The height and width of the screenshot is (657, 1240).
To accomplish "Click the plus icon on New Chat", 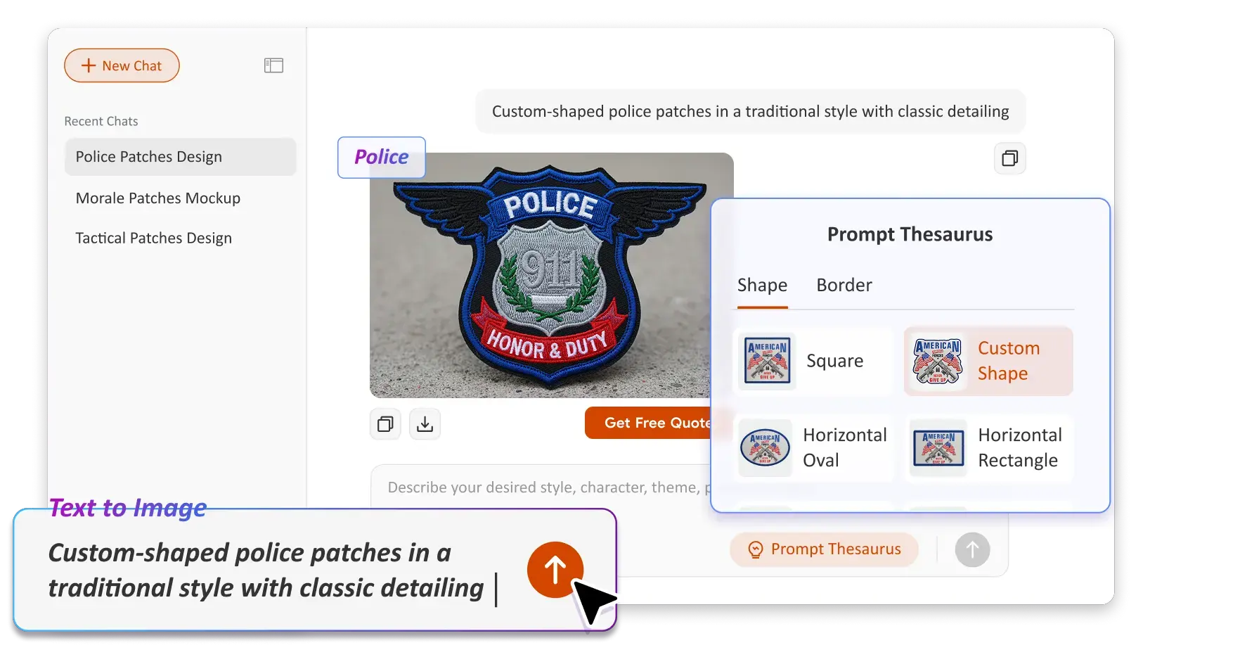I will 87,65.
